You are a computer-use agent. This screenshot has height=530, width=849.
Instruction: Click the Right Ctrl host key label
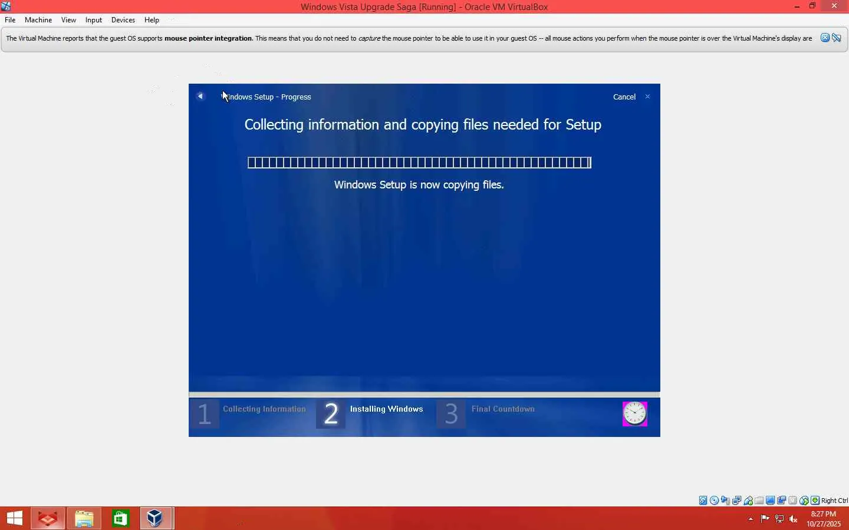(834, 501)
